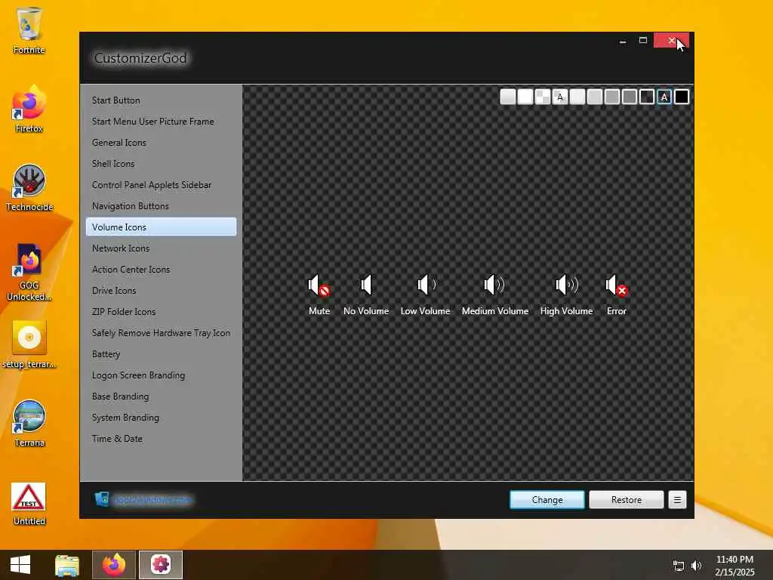Click the logo icon beside the footer link

click(x=102, y=499)
